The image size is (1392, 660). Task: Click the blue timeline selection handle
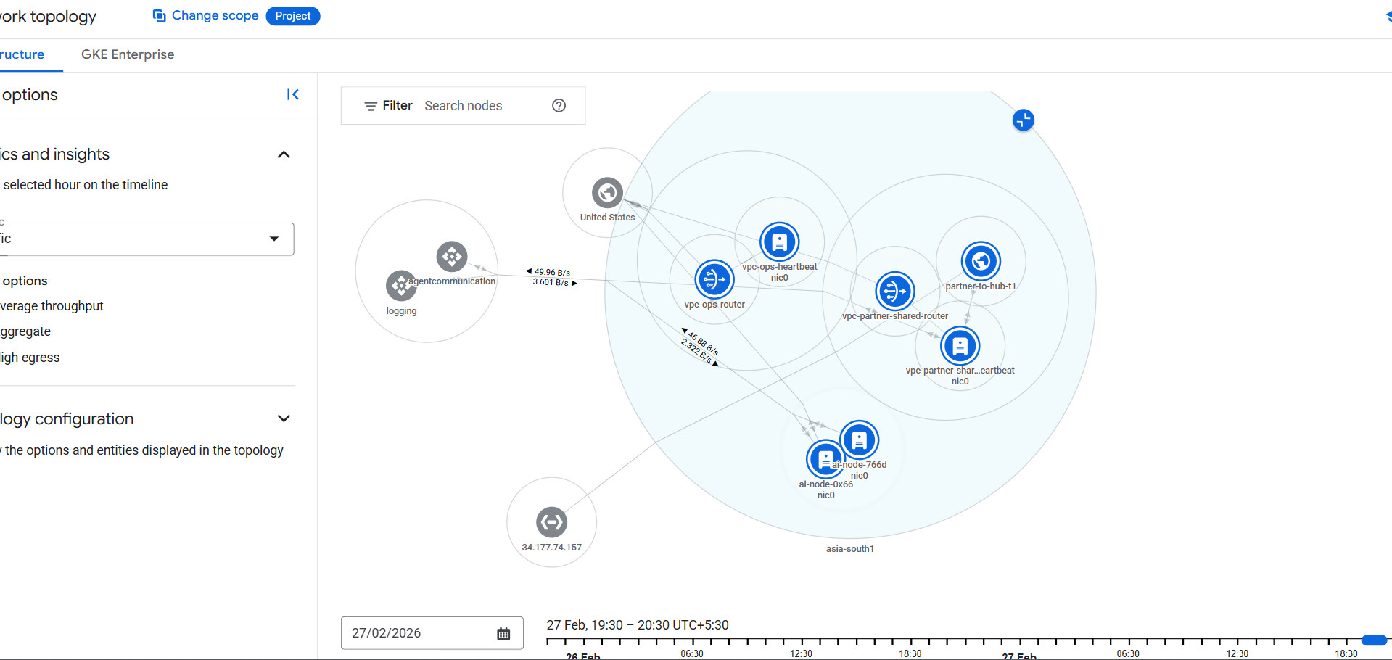point(1374,640)
